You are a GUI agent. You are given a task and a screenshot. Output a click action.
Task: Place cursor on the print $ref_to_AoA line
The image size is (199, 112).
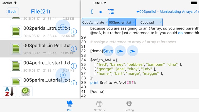(113, 83)
